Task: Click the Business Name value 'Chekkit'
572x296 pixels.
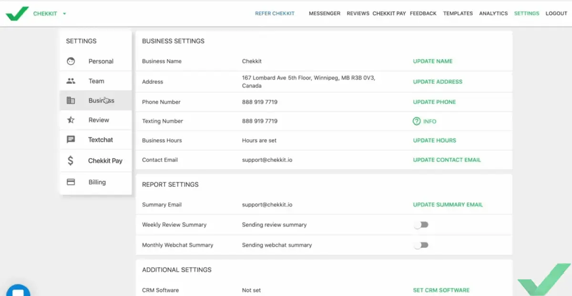Action: (x=252, y=61)
